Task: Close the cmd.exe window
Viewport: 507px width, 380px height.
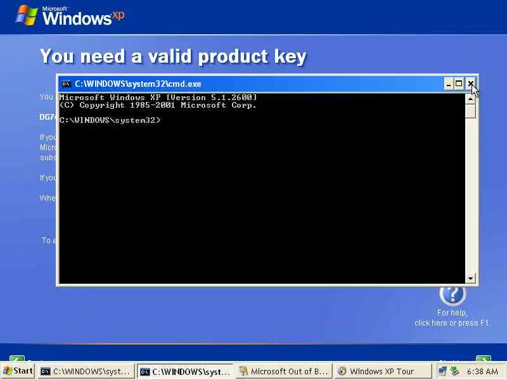Action: coord(470,84)
